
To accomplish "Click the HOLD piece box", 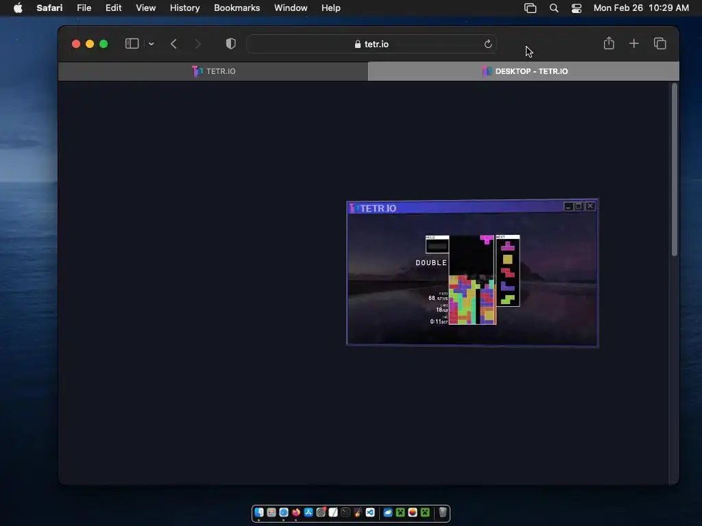I will click(x=437, y=245).
